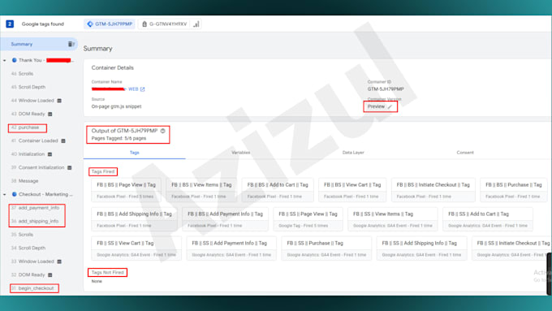552x311 pixels.
Task: Open the FB || SS || View Cart || Tag card
Action: [x=136, y=248]
